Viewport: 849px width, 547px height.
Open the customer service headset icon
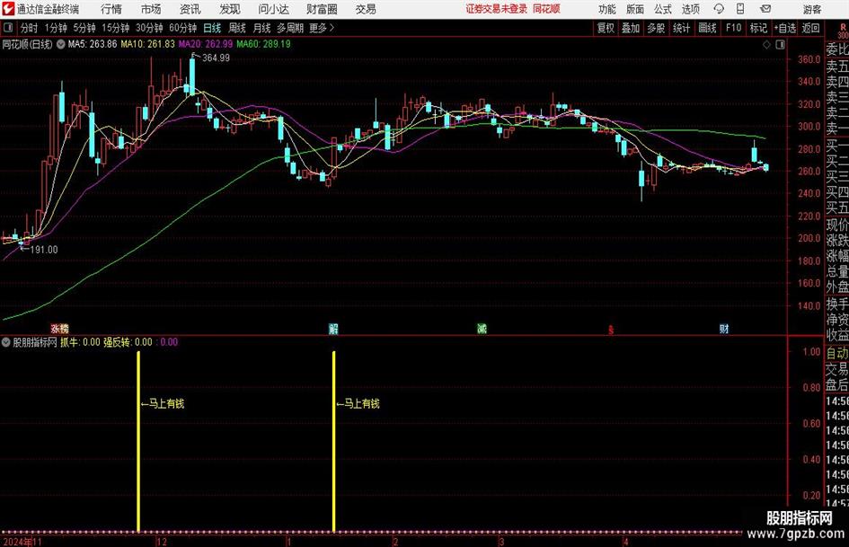click(x=719, y=9)
